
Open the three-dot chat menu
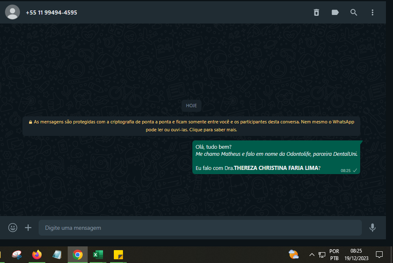tap(373, 12)
